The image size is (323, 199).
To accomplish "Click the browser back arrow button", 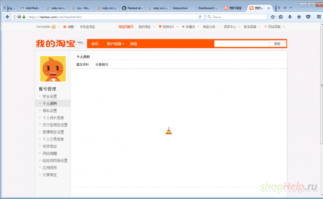I will point(7,17).
